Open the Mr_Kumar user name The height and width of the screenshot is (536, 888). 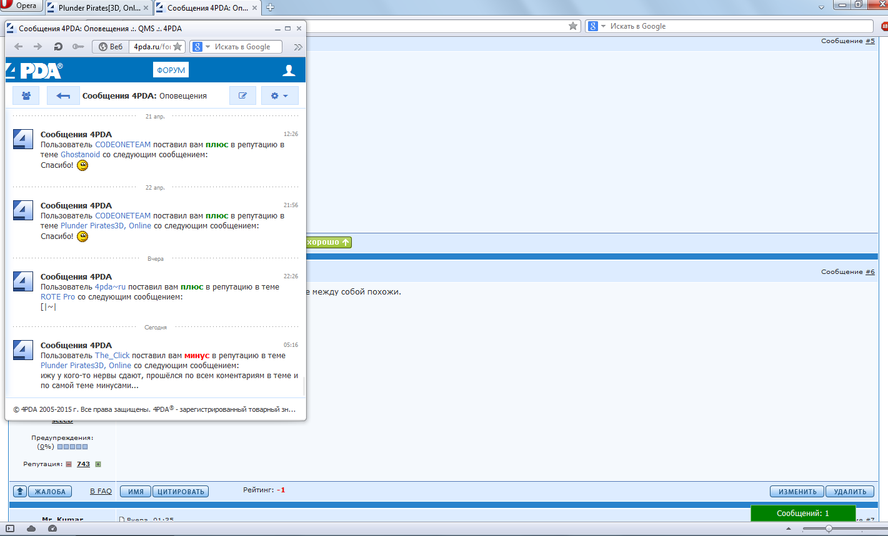coord(62,520)
